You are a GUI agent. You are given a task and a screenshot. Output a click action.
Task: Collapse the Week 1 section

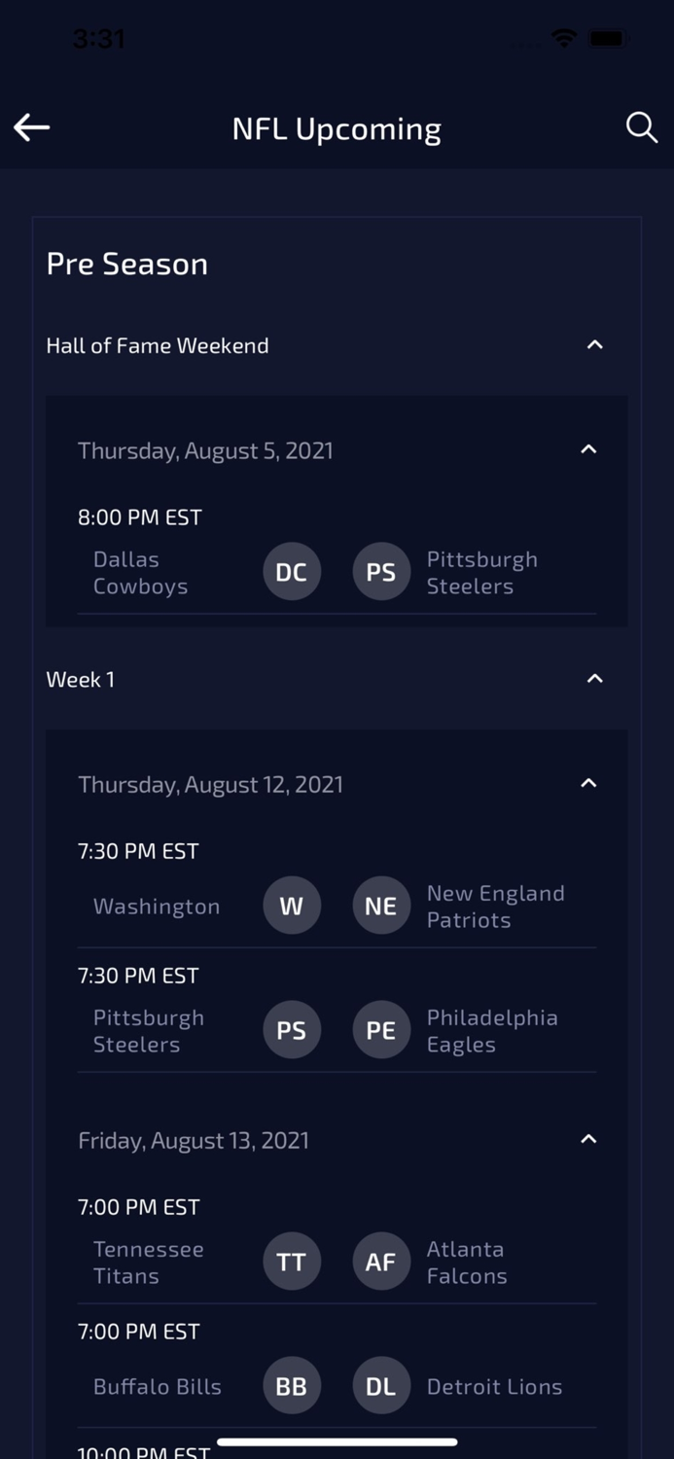point(595,679)
